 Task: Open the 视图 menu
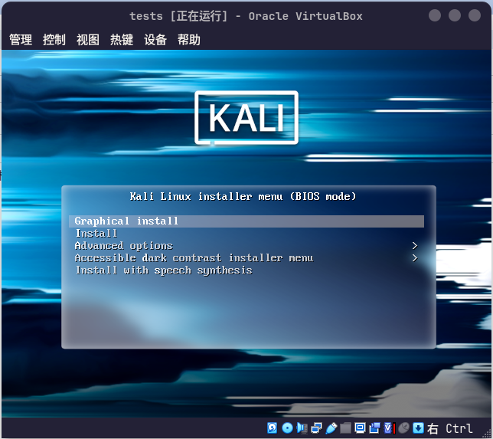click(x=88, y=40)
